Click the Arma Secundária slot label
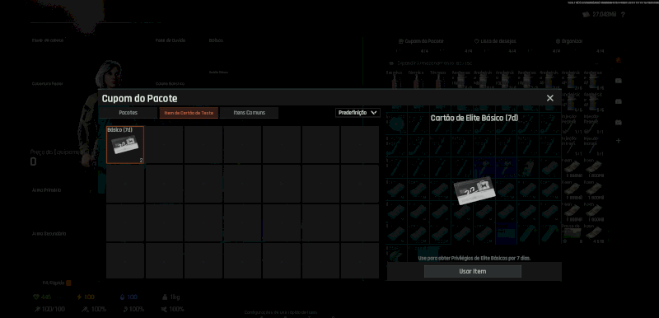The height and width of the screenshot is (318, 659). click(x=49, y=234)
